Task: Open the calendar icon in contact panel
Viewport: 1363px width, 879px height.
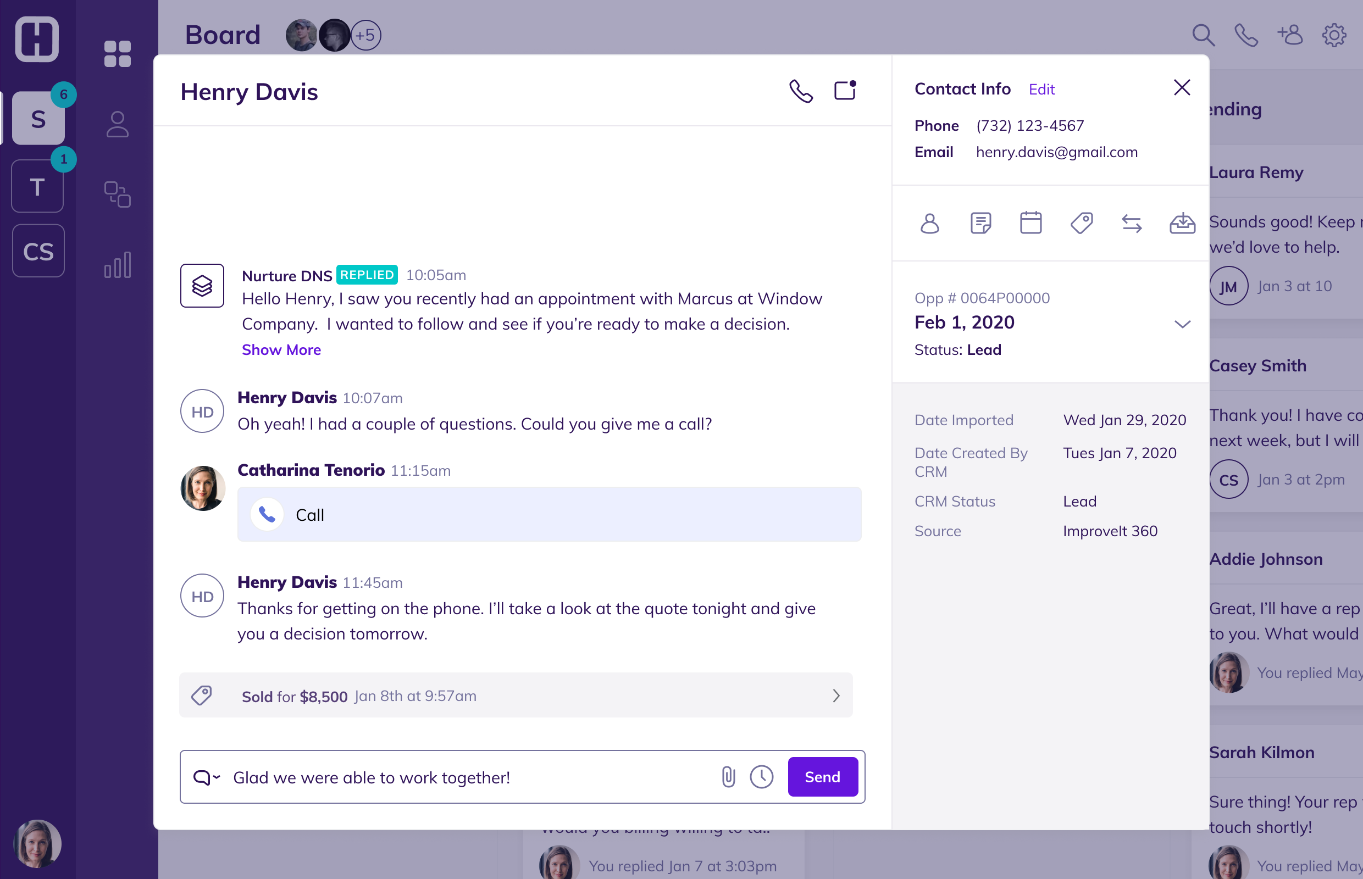Action: tap(1030, 223)
